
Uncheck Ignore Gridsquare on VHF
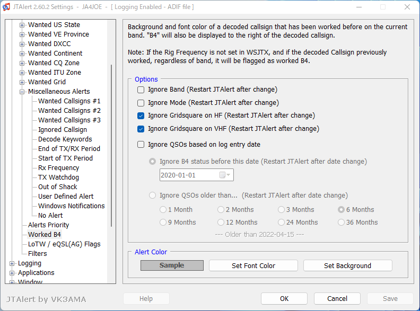click(141, 129)
